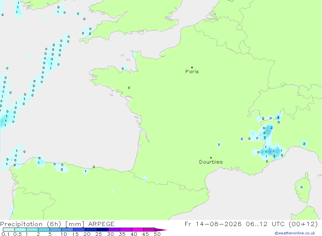Click the Paris city dot marker
This screenshot has width=322, height=236.
click(x=192, y=67)
